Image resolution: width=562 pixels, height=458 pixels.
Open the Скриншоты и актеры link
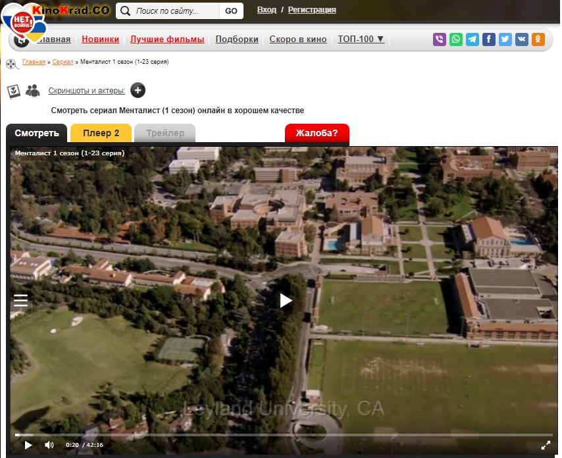[87, 91]
